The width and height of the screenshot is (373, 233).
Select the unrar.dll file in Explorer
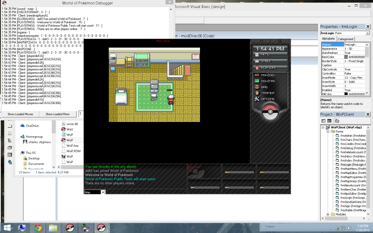click(x=70, y=124)
